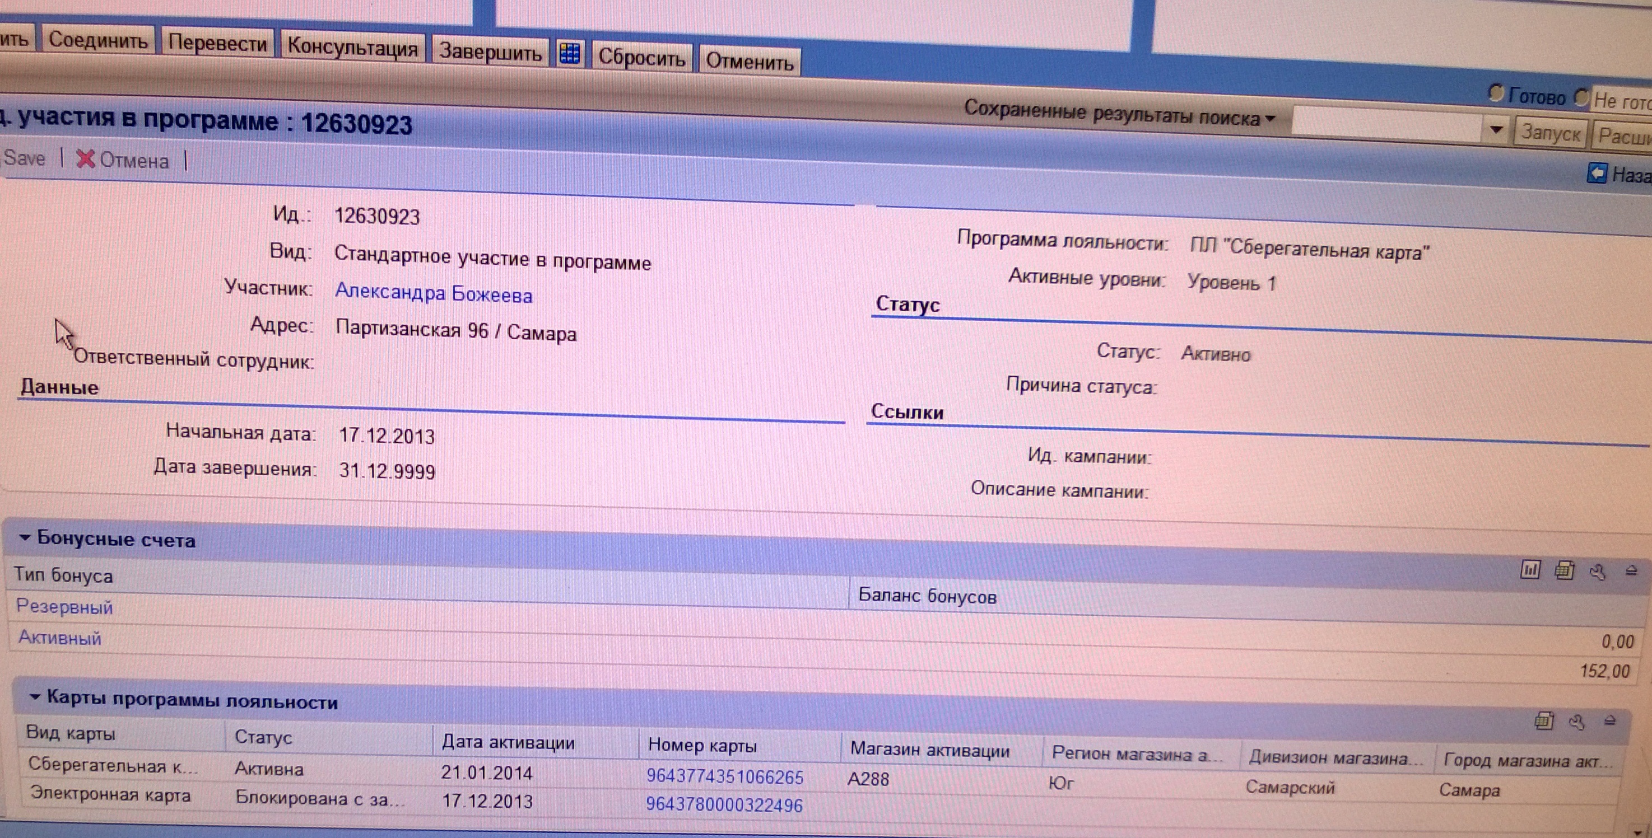
Task: Collapse Карты программы лояльности section triangle
Action: click(35, 696)
